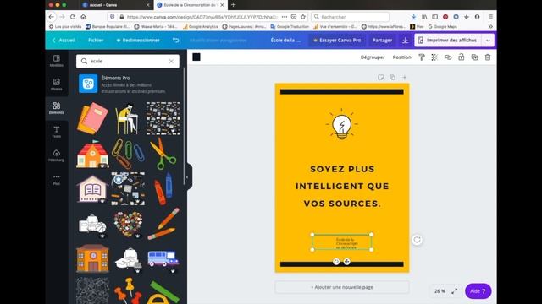Insert the orange pencils illustration

(163, 223)
